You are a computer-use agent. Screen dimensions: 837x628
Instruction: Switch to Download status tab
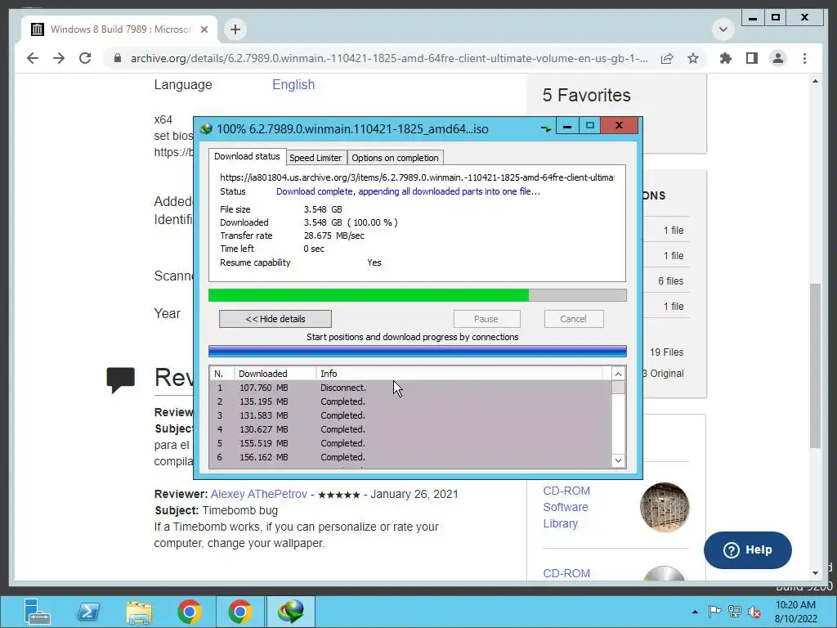point(247,156)
